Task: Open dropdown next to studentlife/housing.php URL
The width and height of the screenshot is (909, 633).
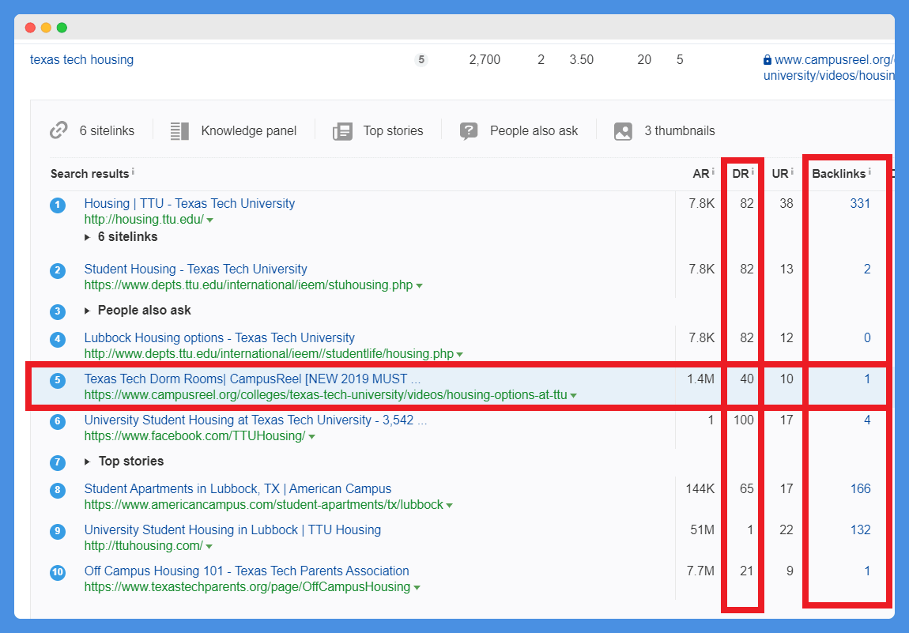Action: pyautogui.click(x=460, y=354)
